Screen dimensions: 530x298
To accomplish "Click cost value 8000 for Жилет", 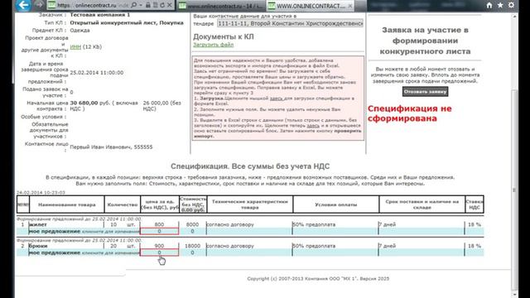I will point(192,224).
